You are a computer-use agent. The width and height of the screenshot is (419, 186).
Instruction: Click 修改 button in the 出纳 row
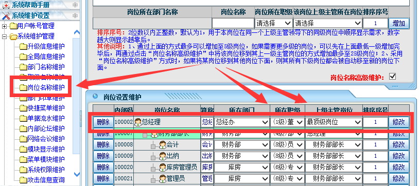click(399, 156)
